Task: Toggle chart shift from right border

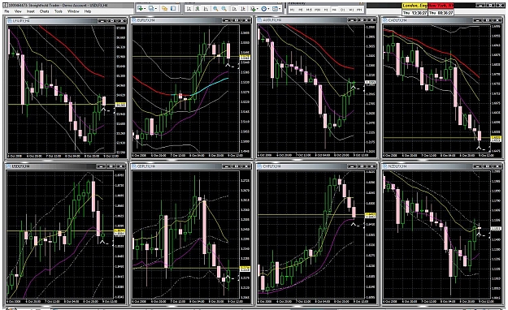Action: coord(243,9)
